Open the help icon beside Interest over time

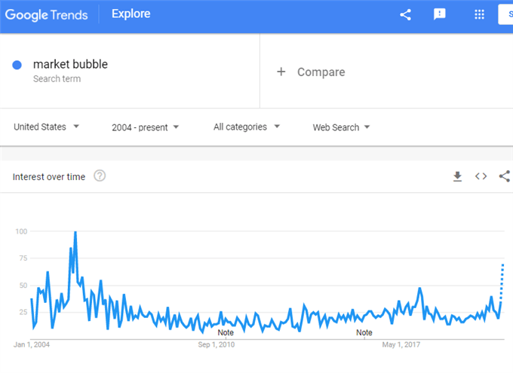click(100, 176)
